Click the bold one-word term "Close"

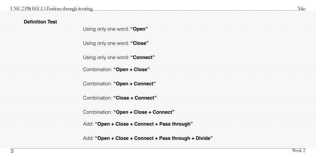tap(139, 43)
